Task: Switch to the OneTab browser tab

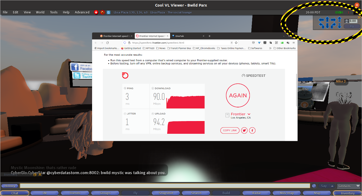Action: 188,36
